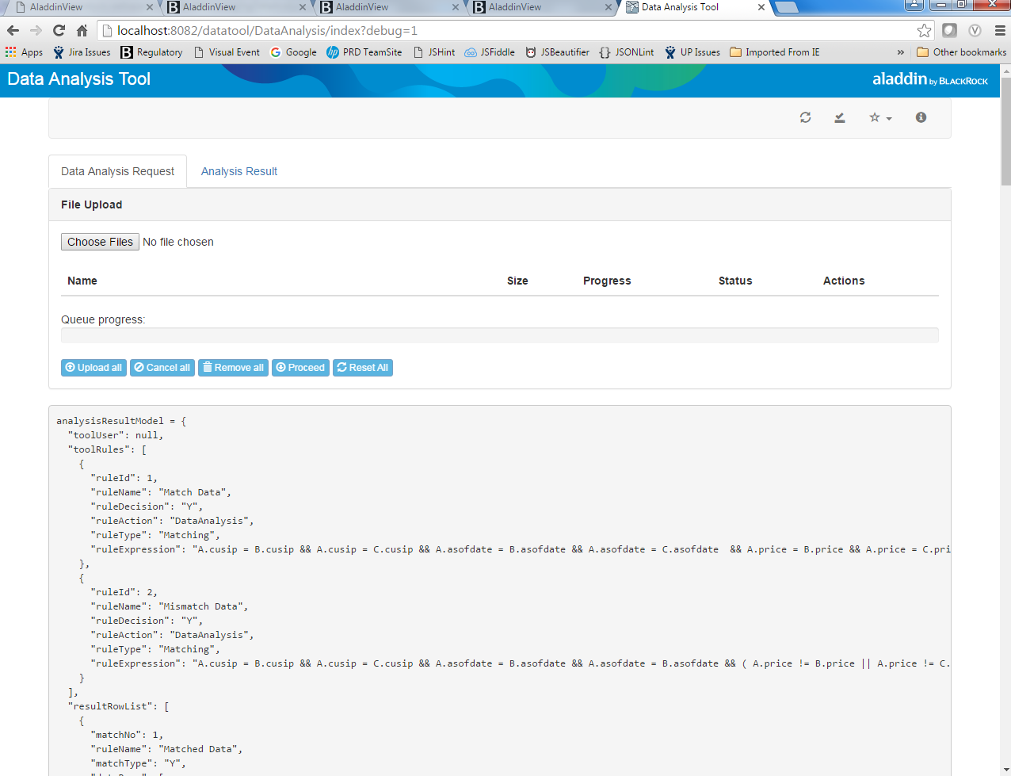Viewport: 1011px width, 776px height.
Task: Open the Imported From IE folder
Action: coord(775,52)
